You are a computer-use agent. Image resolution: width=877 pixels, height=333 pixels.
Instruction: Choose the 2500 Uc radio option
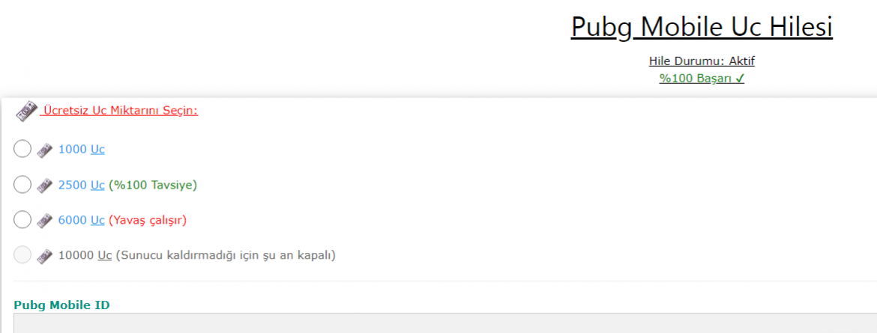[x=22, y=184]
